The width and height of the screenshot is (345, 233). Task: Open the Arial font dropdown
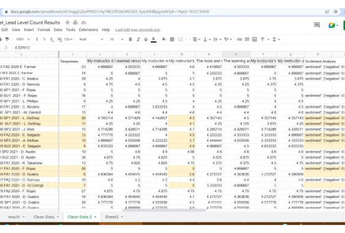click(x=91, y=39)
